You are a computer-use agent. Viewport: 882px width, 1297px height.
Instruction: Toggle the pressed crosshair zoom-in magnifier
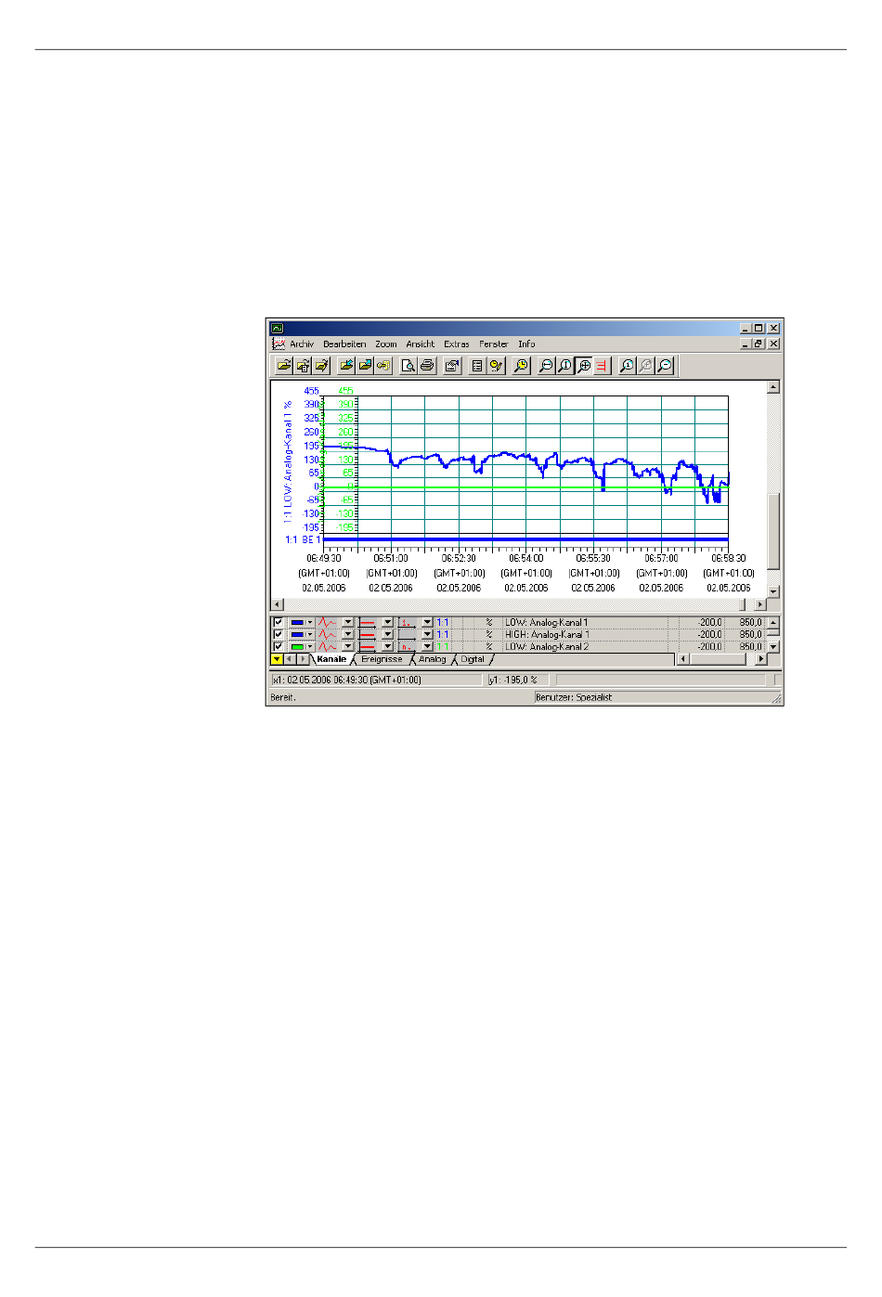click(x=583, y=366)
